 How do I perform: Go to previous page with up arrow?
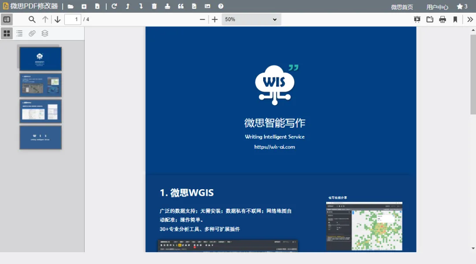click(x=45, y=19)
